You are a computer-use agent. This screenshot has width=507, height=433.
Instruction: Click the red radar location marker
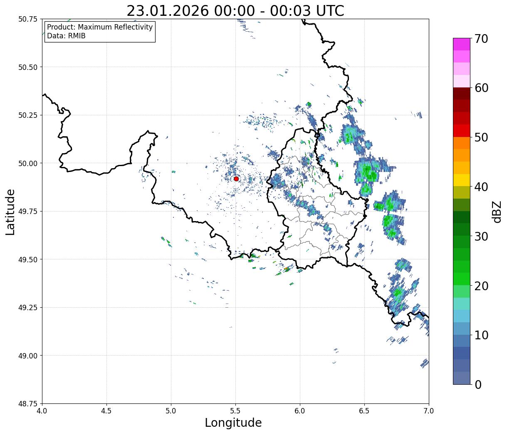(x=236, y=179)
